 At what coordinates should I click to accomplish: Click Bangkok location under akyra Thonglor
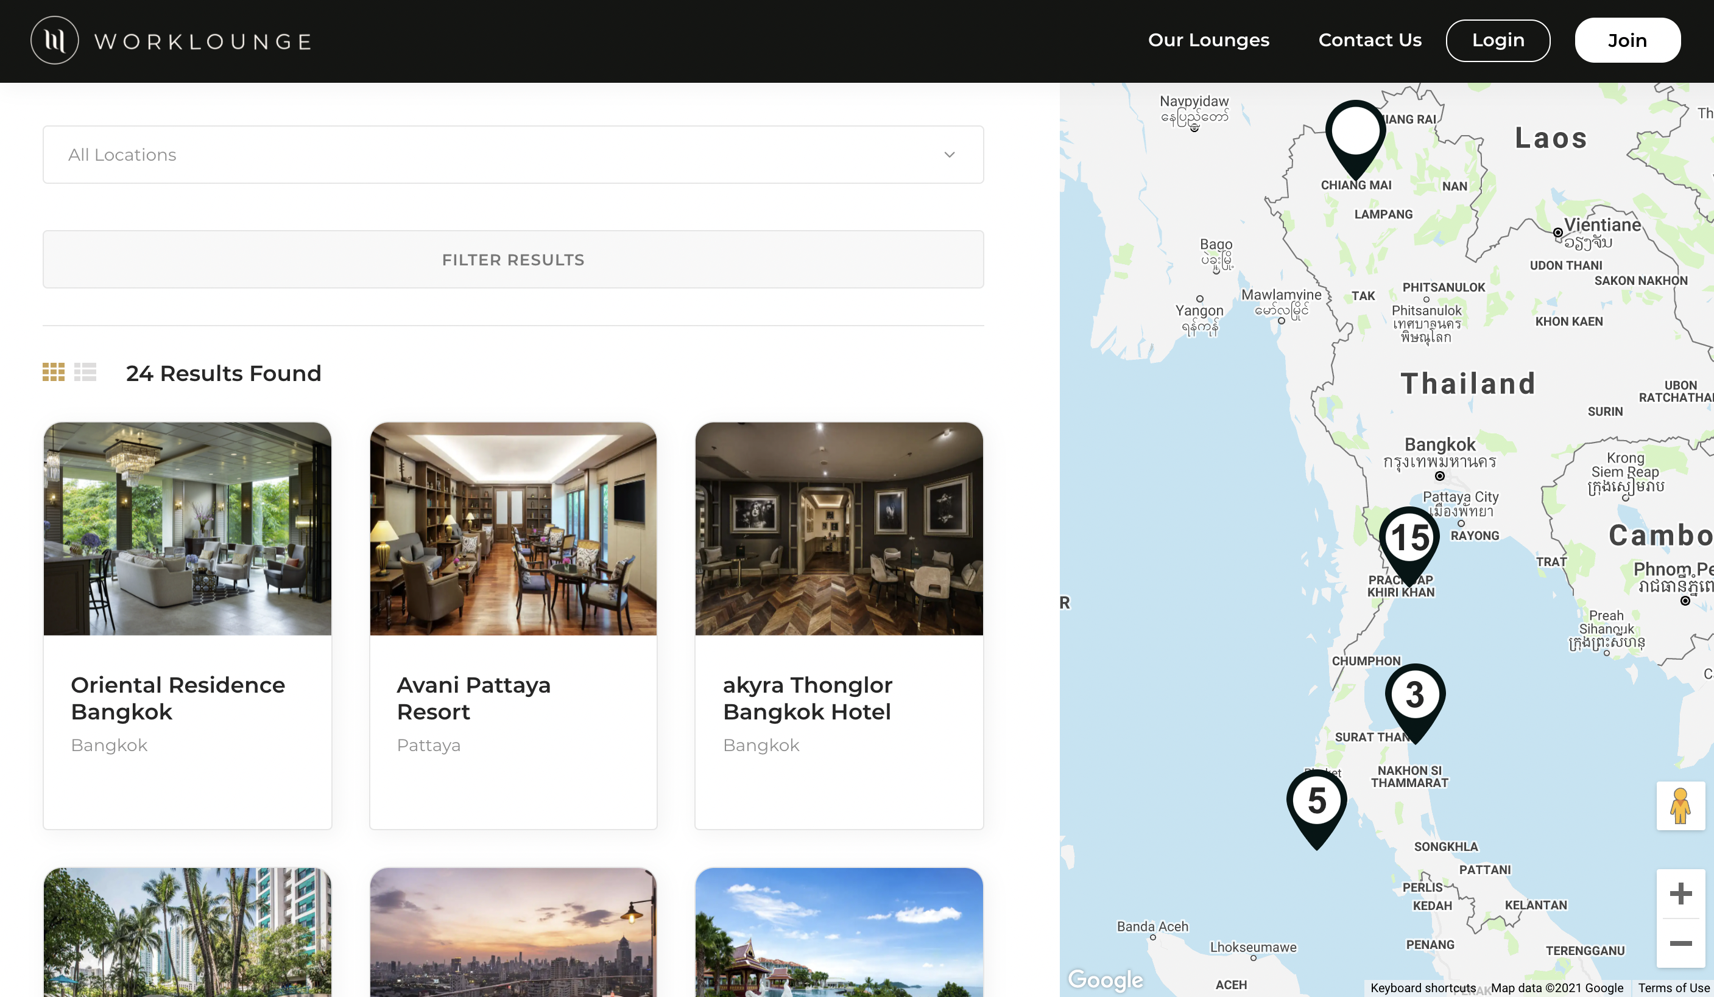click(761, 746)
